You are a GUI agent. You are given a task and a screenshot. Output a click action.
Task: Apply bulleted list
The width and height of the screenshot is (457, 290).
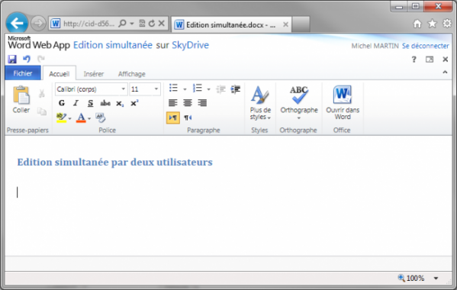coord(173,88)
